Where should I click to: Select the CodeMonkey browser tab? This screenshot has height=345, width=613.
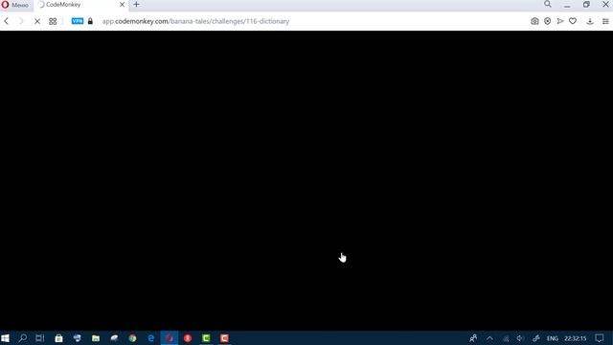coord(80,5)
